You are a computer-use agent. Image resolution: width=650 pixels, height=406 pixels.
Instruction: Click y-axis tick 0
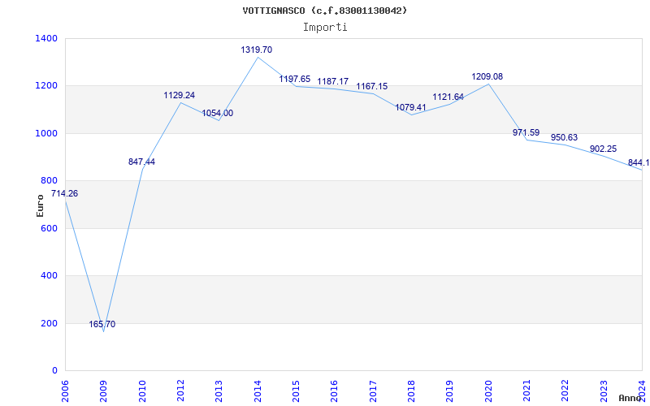[x=55, y=370]
